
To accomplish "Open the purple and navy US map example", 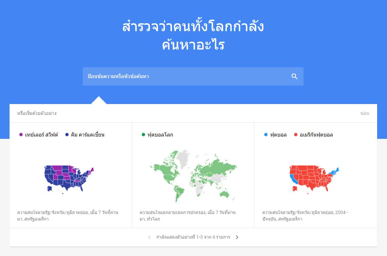I will coord(69,180).
